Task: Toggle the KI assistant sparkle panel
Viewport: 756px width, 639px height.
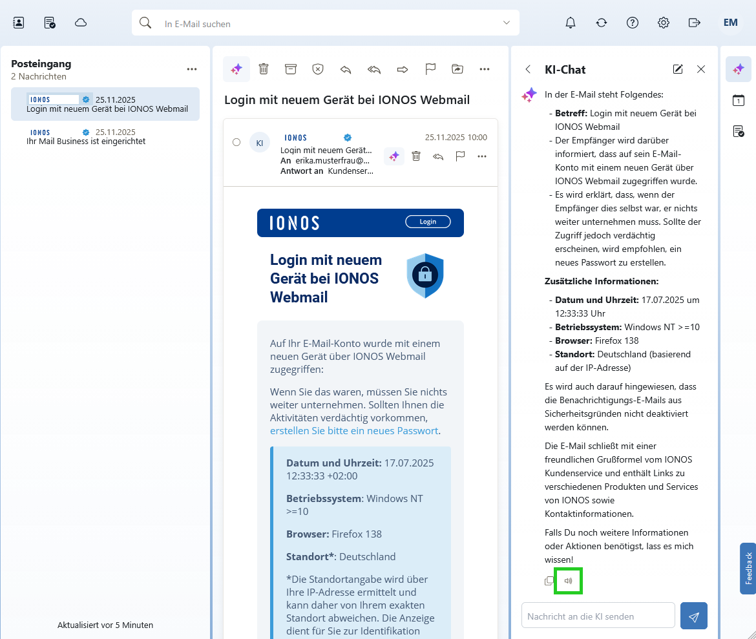Action: (x=738, y=69)
